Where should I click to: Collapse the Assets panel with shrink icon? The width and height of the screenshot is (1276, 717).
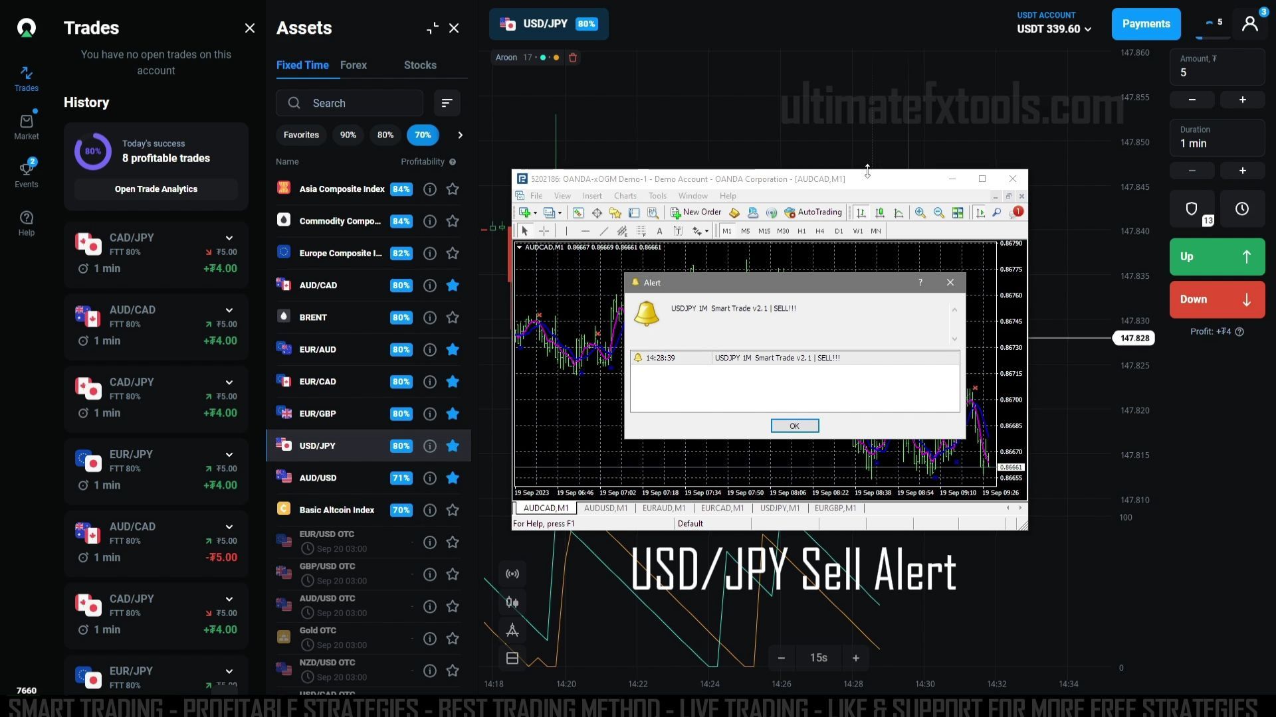(433, 28)
